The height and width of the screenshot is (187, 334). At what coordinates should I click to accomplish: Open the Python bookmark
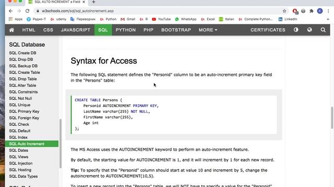108,19
